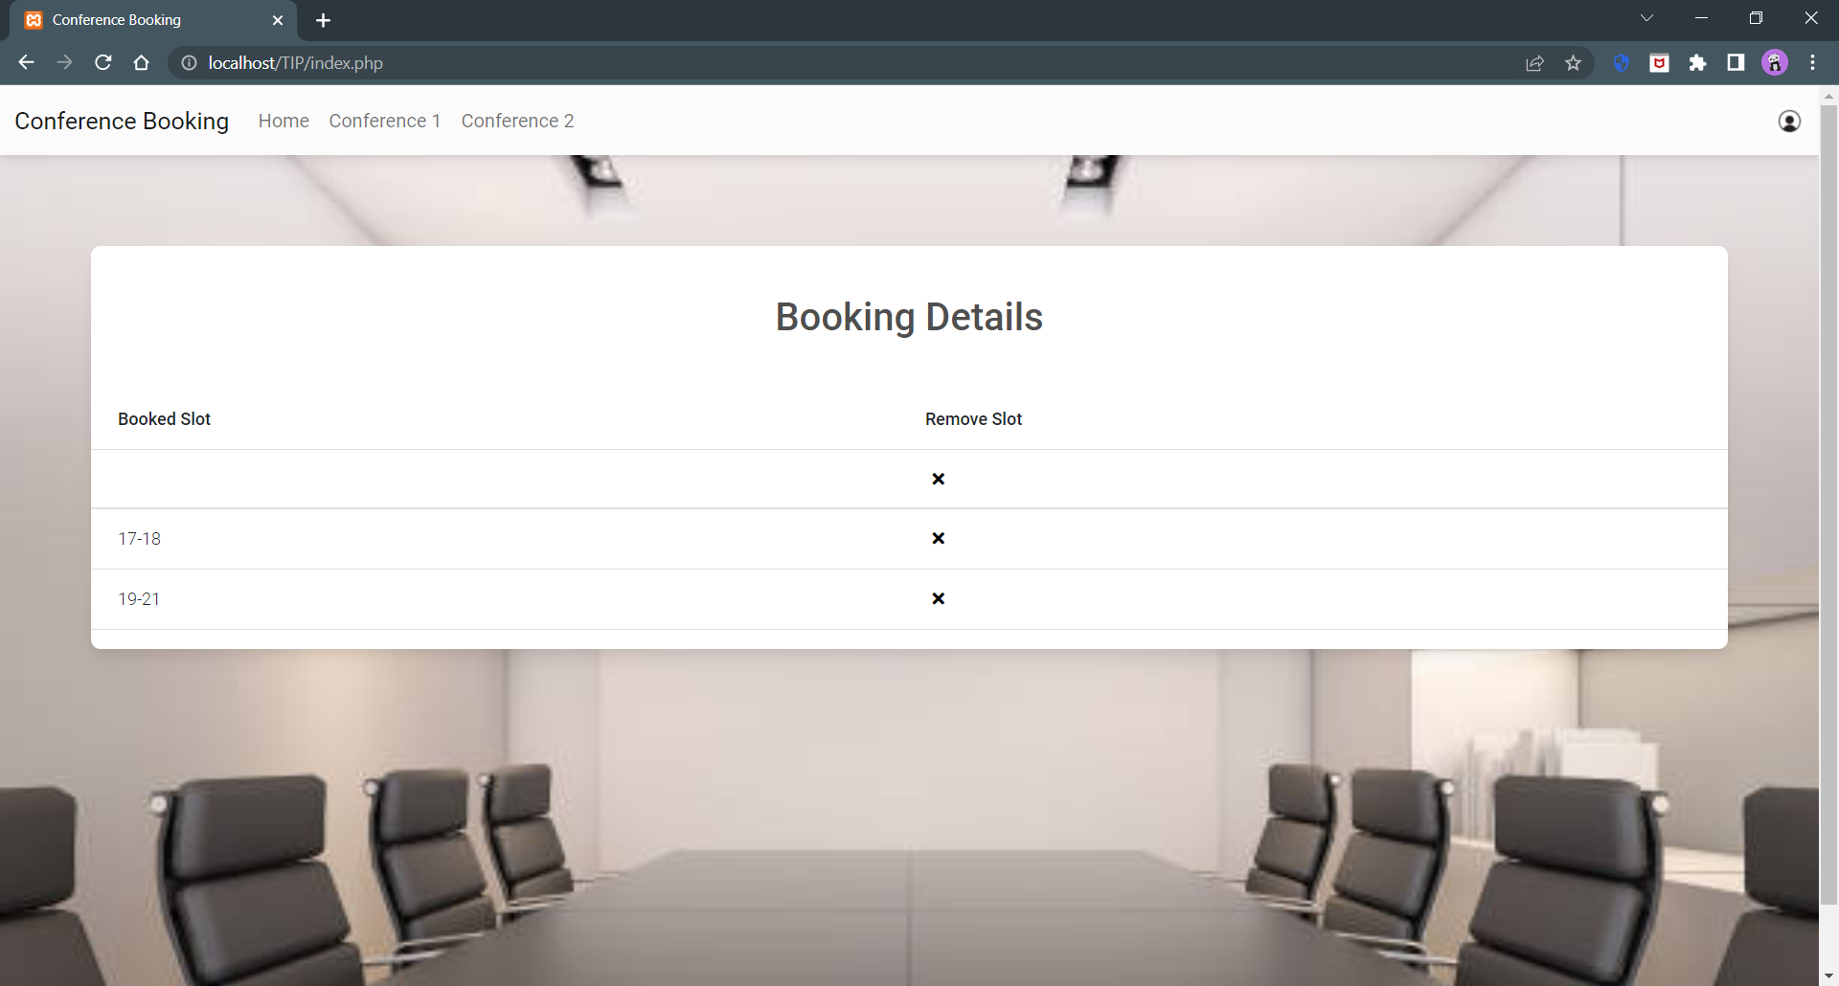Select the 19-21 slot text

pos(139,599)
